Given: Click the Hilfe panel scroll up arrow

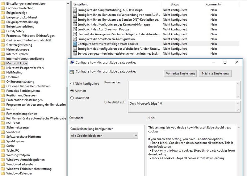Looking at the screenshot, I should pos(239,127).
